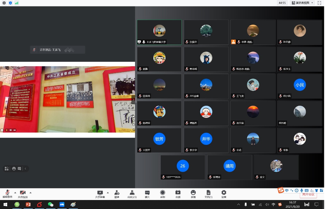Image resolution: width=325 pixels, height=209 pixels.
Task: Open the 表情 emoji reactions
Action: point(193,193)
